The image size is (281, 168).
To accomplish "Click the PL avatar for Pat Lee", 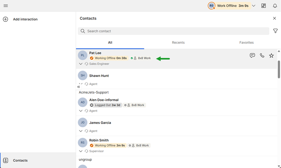I will pyautogui.click(x=82, y=55).
